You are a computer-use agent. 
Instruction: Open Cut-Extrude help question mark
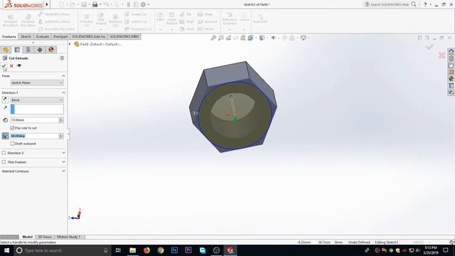pos(62,58)
